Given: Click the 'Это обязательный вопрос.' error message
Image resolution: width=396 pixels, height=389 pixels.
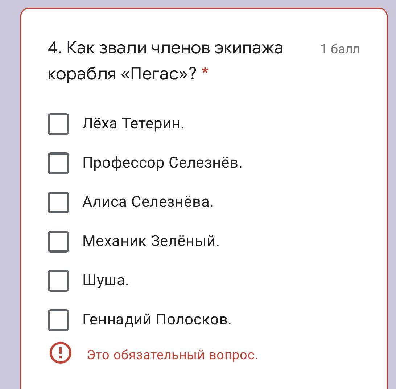Looking at the screenshot, I should pos(172,355).
